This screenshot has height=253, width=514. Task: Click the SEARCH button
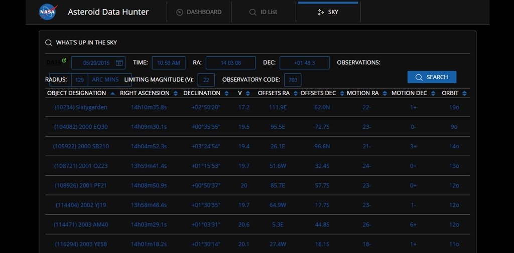coord(432,77)
